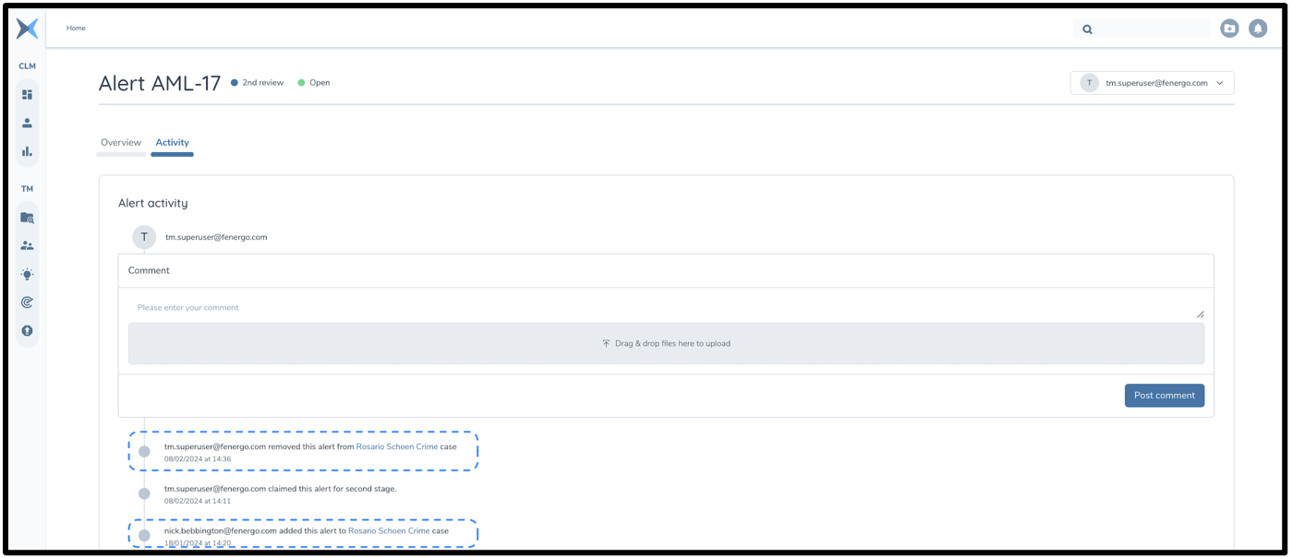Open Rosario Schoen Crime link in removed entry
The image size is (1292, 558).
(397, 446)
